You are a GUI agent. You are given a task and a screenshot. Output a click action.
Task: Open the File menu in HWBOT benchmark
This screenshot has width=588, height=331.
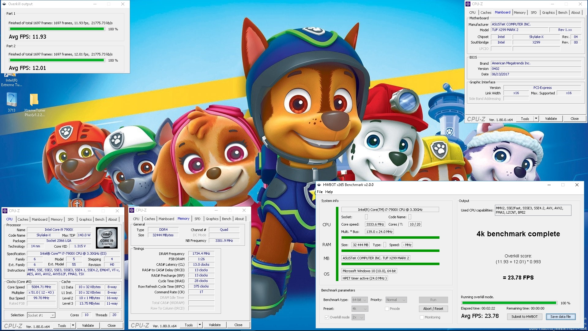320,192
